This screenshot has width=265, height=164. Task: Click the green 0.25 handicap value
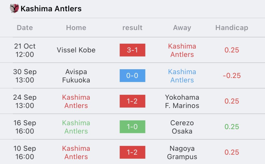click(232, 127)
